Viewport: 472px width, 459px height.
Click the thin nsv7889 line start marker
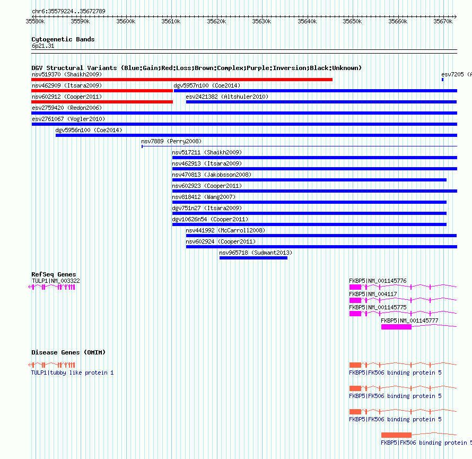(x=142, y=146)
